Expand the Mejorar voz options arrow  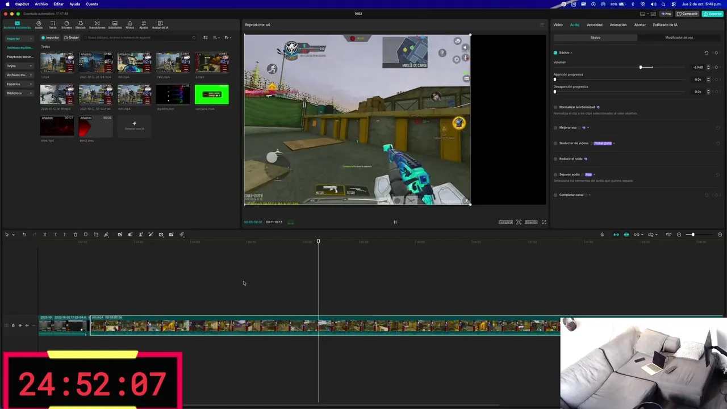coord(588,128)
